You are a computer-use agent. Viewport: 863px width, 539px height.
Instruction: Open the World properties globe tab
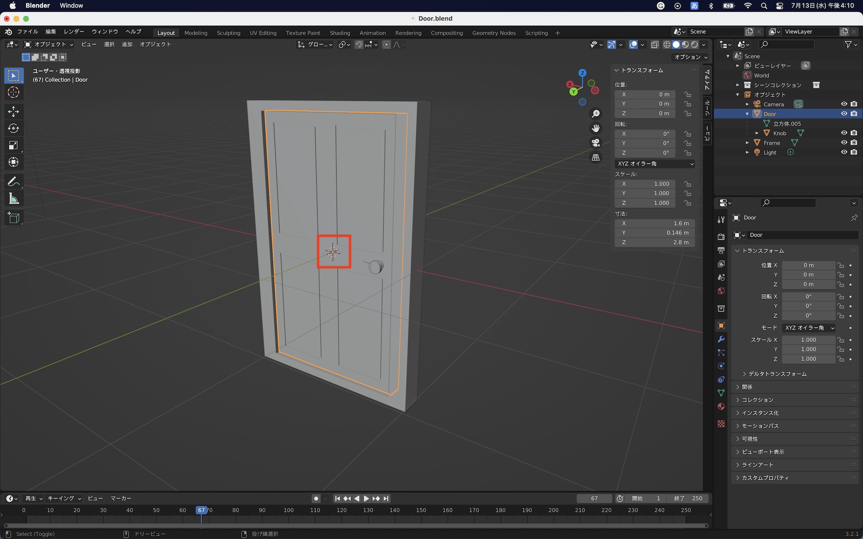coord(721,291)
